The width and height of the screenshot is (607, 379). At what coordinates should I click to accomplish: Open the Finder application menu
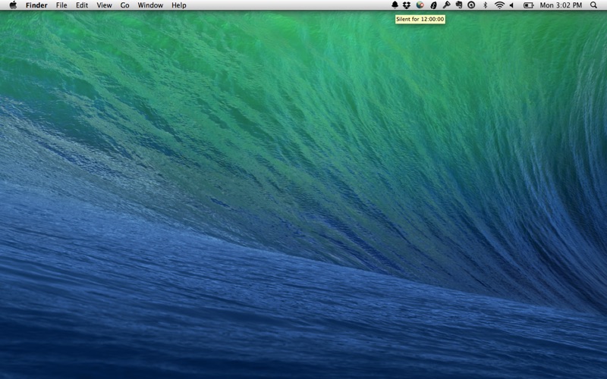point(36,5)
